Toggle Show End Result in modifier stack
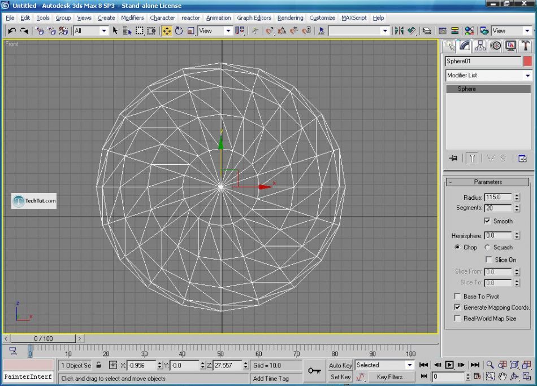Viewport: 537px width, 386px height. 472,159
